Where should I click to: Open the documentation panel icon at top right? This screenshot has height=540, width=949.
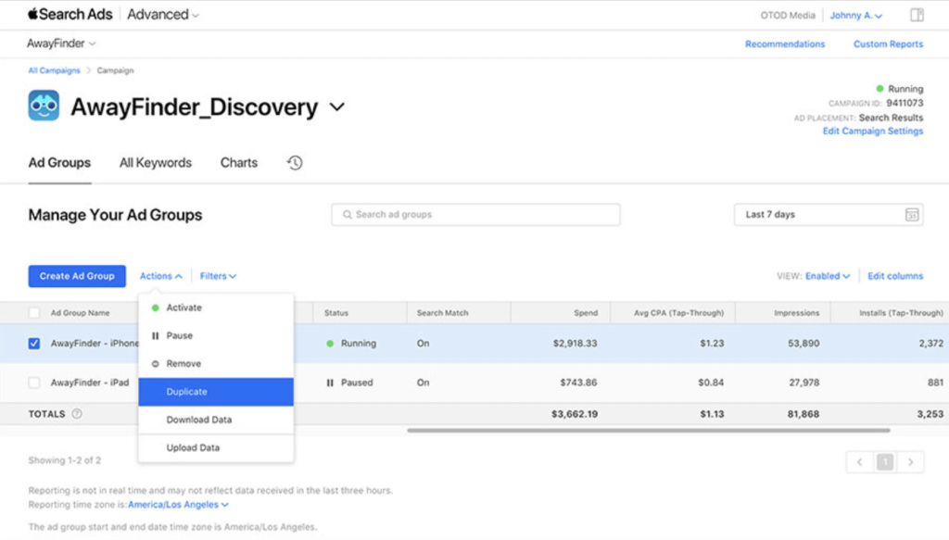pos(917,15)
